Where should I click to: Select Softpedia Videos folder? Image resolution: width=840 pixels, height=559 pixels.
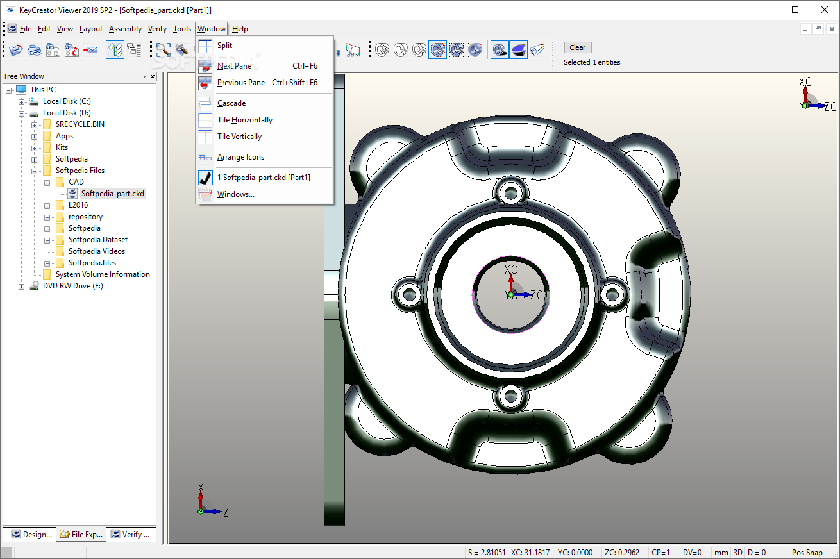tap(96, 251)
